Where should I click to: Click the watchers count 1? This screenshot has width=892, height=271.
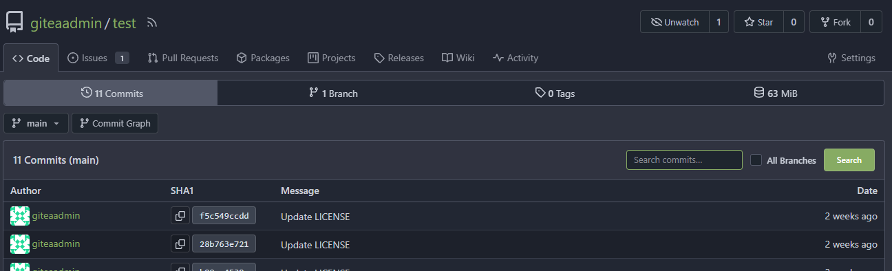tap(719, 22)
